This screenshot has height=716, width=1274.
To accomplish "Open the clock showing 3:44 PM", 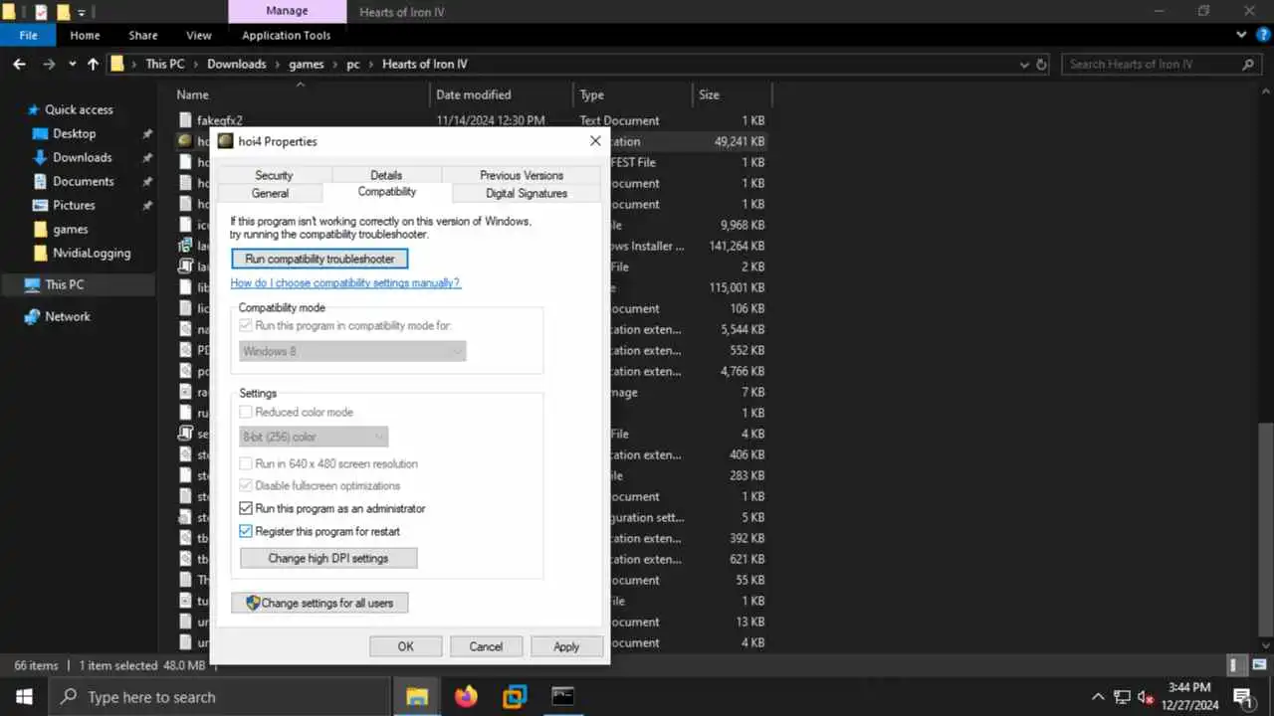I will pyautogui.click(x=1189, y=696).
